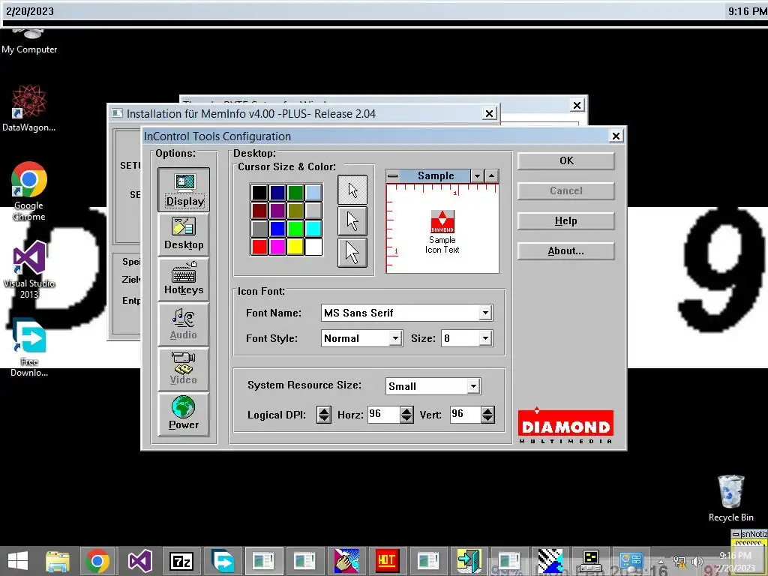Expand the System Resource Size dropdown
This screenshot has height=576, width=768.
pos(472,386)
